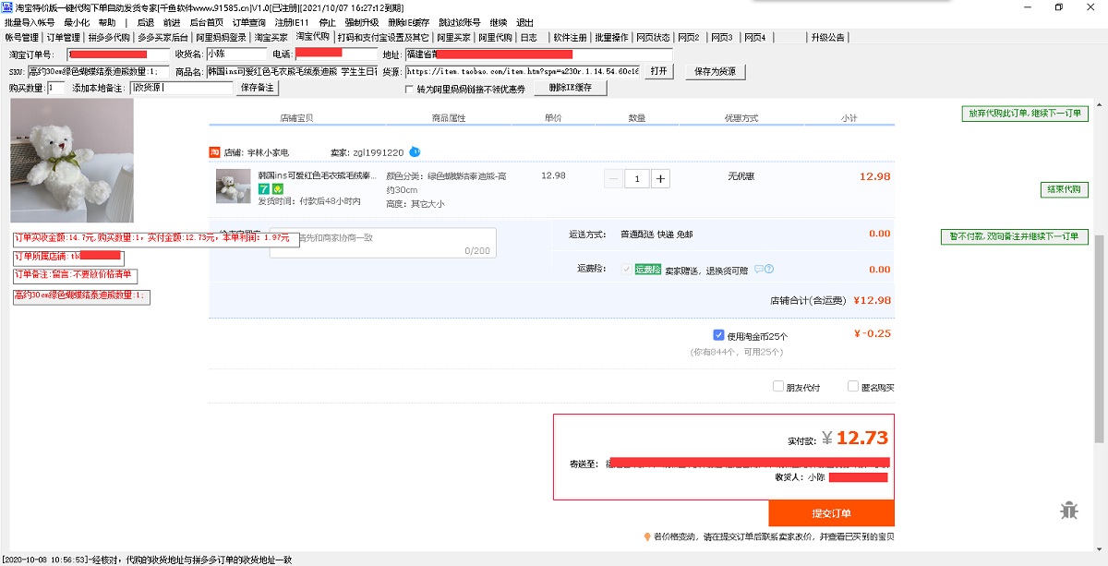Image resolution: width=1108 pixels, height=566 pixels.
Task: Click the 删除IE缓存 button below the URL field
Action: tap(571, 88)
